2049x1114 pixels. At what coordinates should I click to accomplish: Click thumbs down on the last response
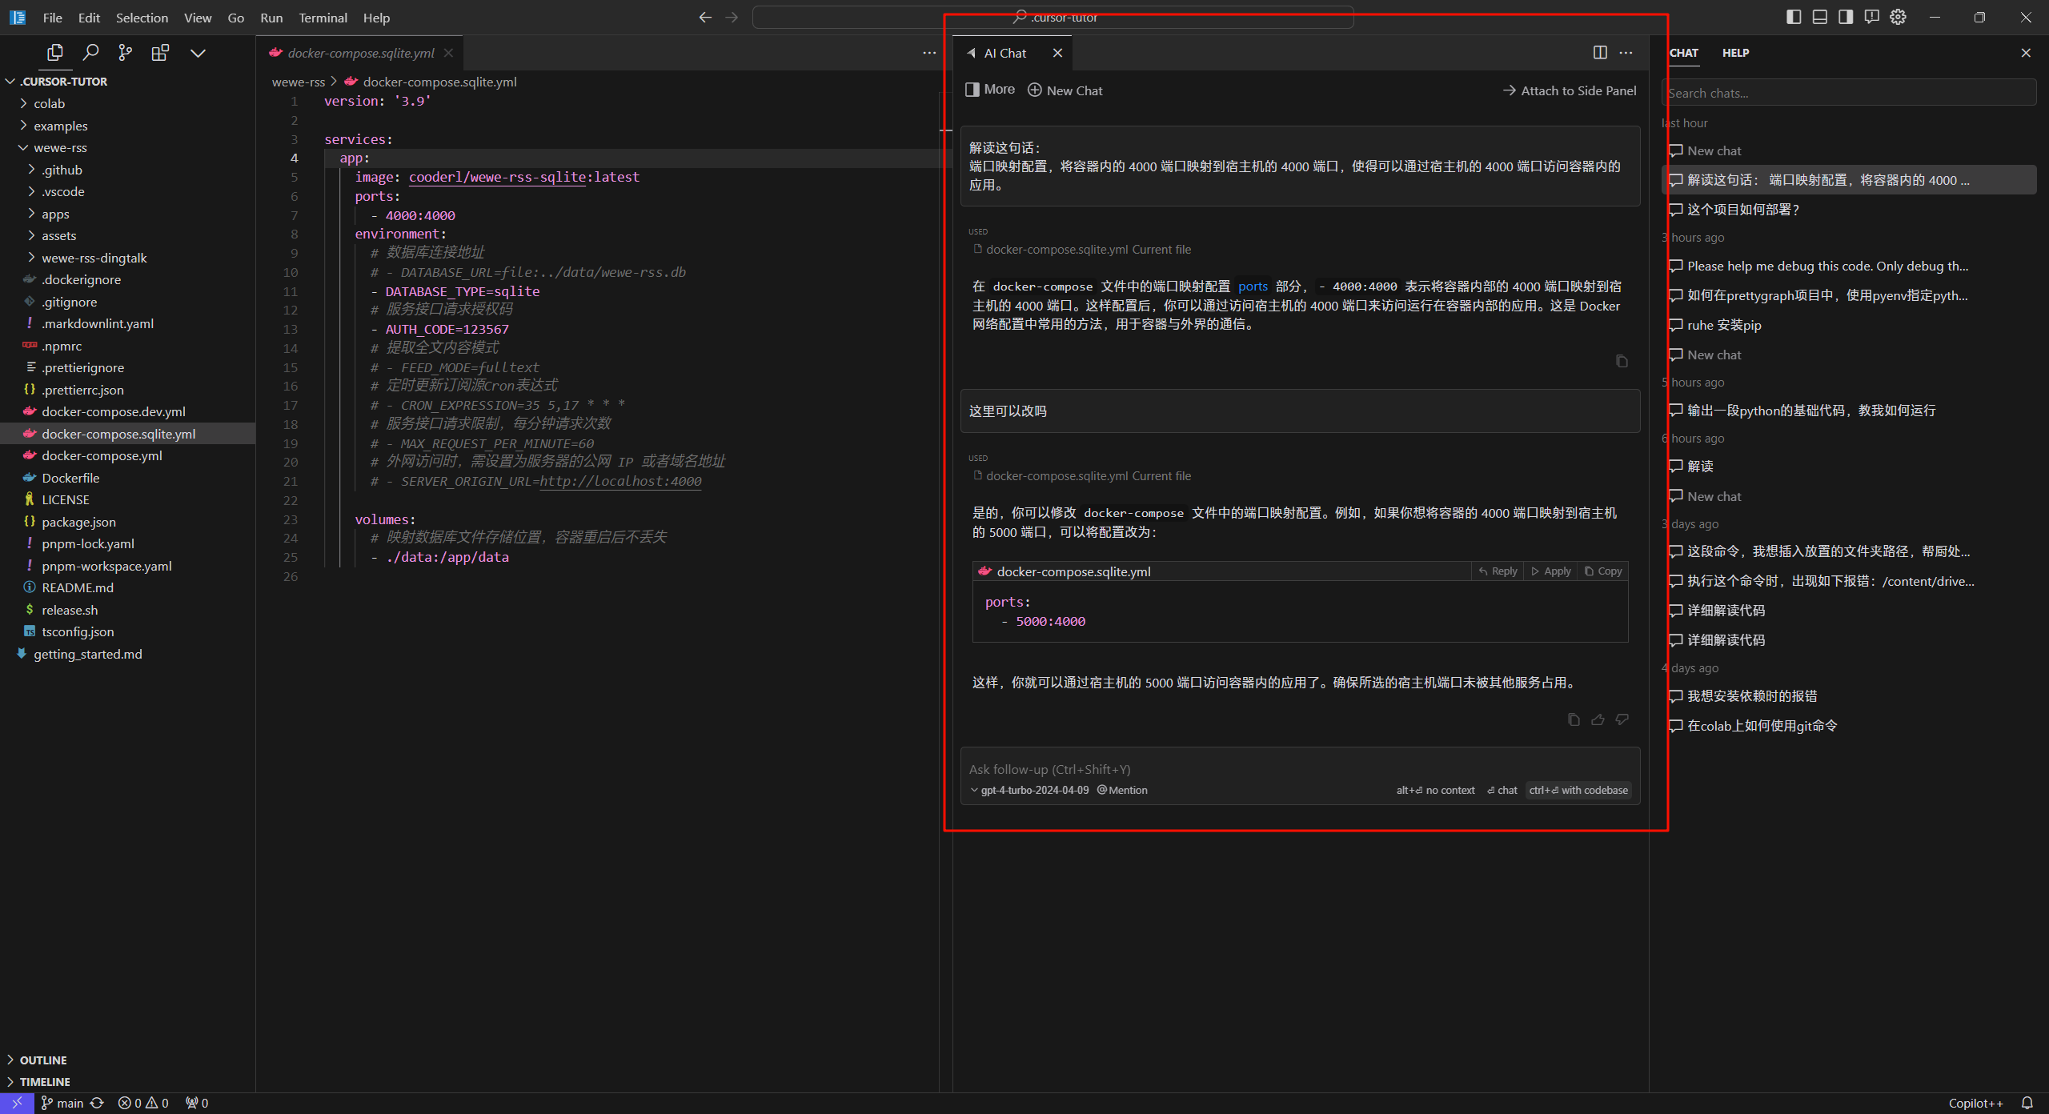point(1622,719)
